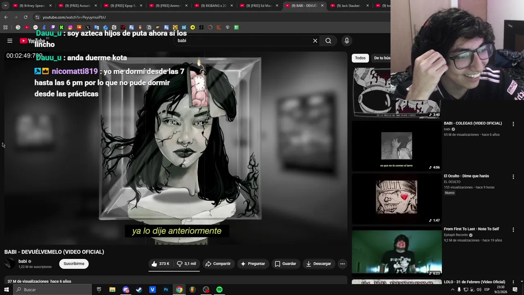This screenshot has height=295, width=524.
Task: Share the video using Compartir
Action: [218, 264]
